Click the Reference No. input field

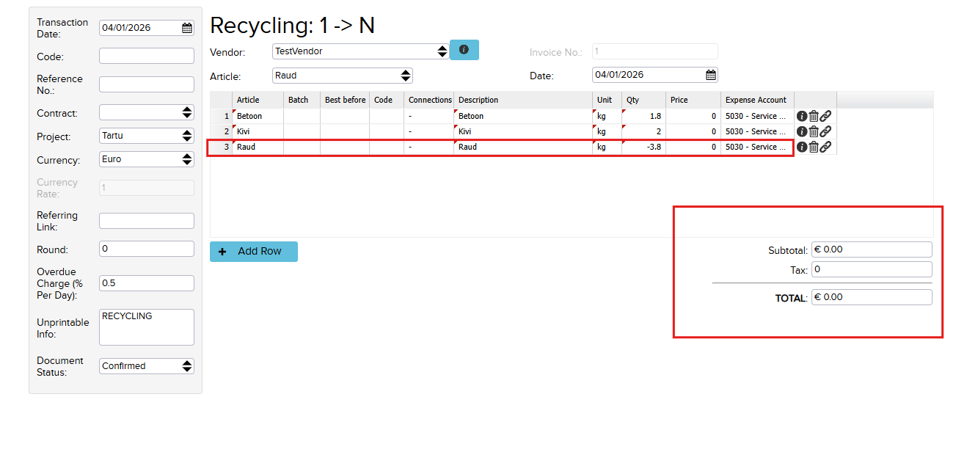pos(147,84)
